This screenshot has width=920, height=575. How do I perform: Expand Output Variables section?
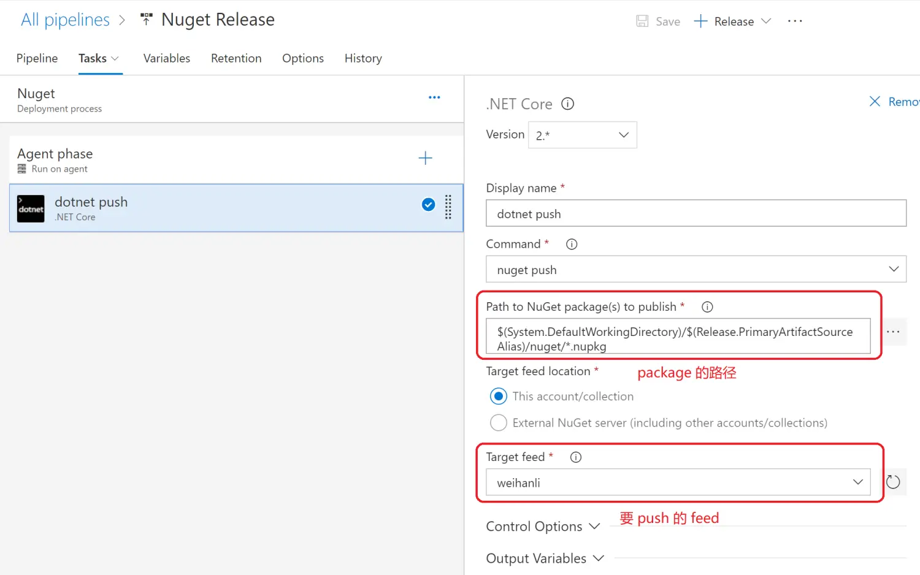(545, 558)
